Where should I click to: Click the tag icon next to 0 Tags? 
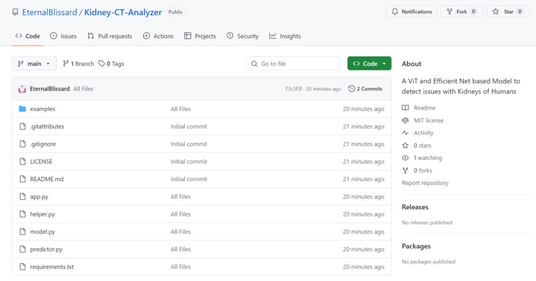[102, 64]
